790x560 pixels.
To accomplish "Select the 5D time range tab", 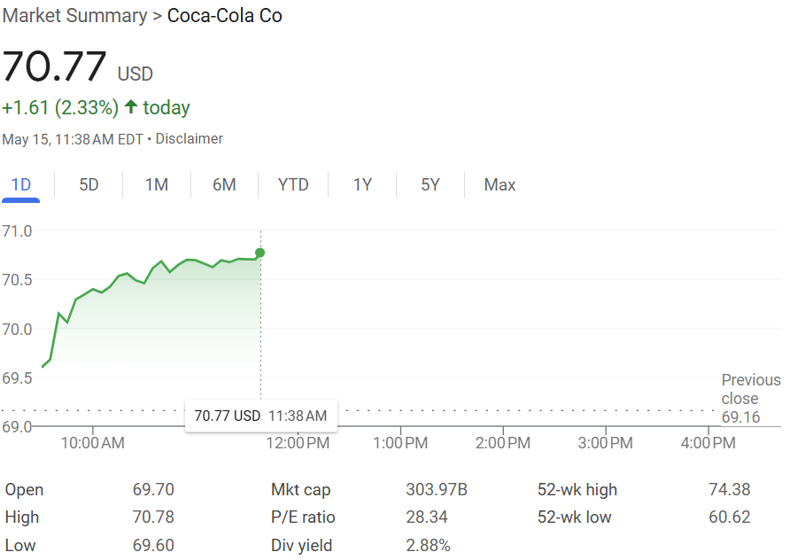I will click(89, 185).
